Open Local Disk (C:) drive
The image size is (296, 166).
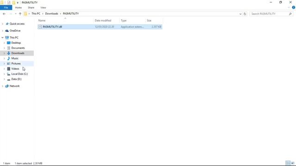click(19, 74)
